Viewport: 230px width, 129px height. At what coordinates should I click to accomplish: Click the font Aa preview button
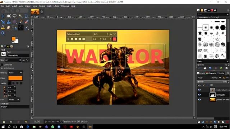click(3, 54)
